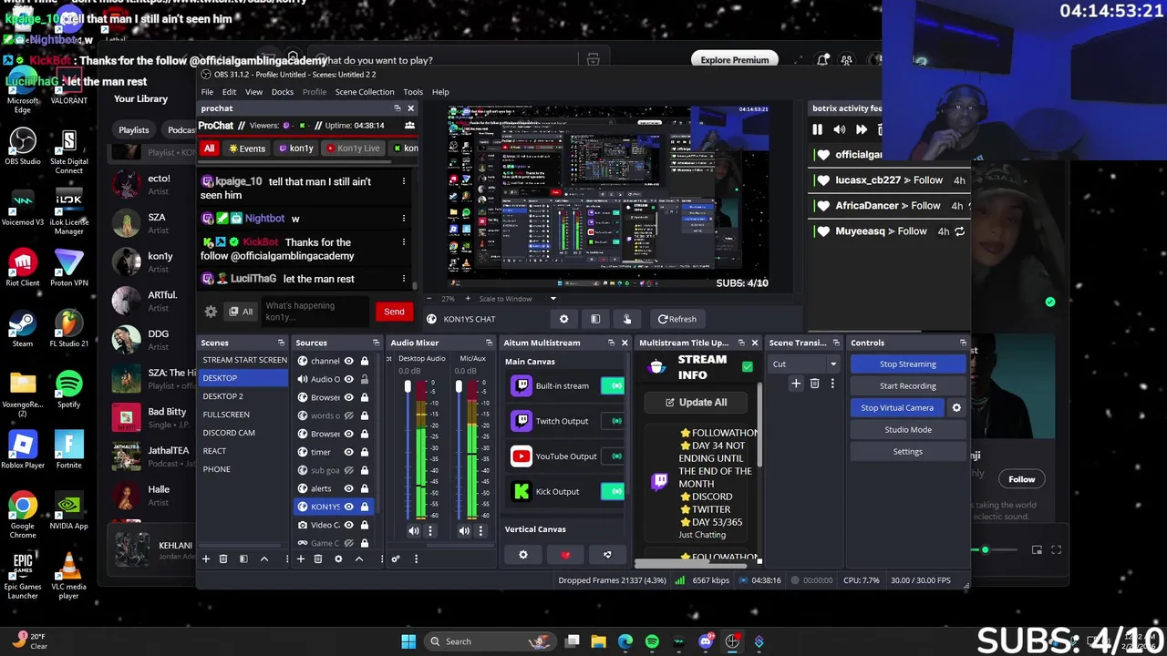Open Aitum Vertical Canvas settings gear

click(x=523, y=554)
